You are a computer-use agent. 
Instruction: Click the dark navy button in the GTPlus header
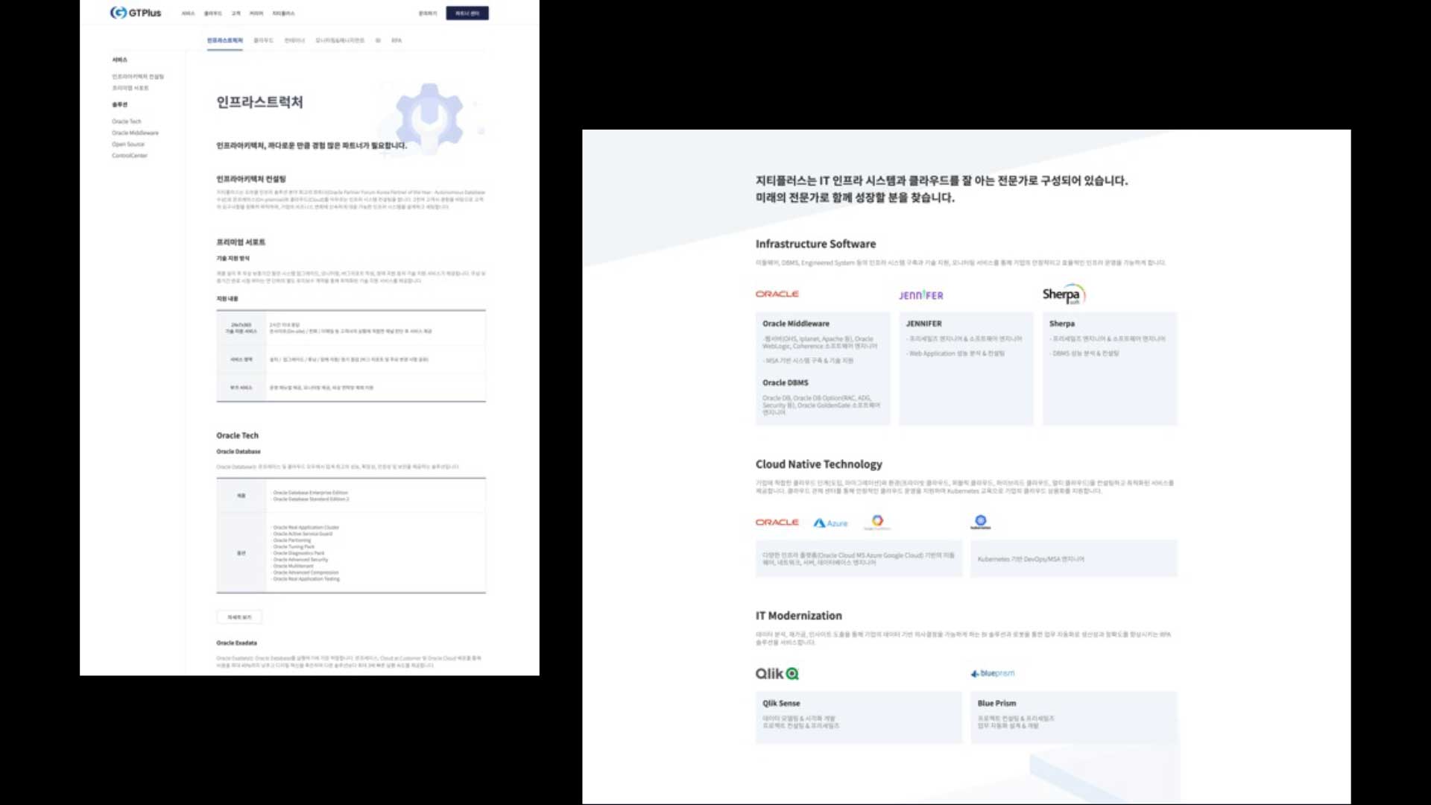(x=467, y=13)
